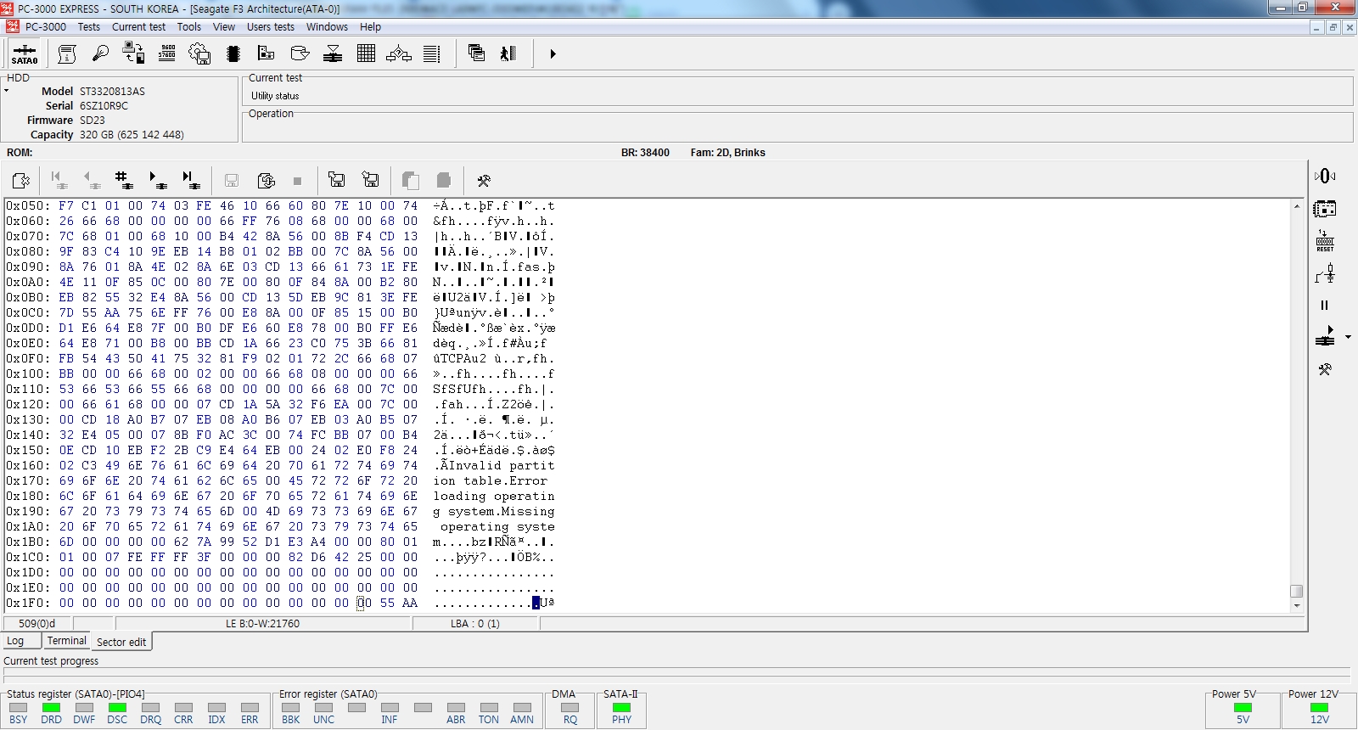Image resolution: width=1358 pixels, height=730 pixels.
Task: Click save to file floppy icon
Action: pyautogui.click(x=337, y=180)
